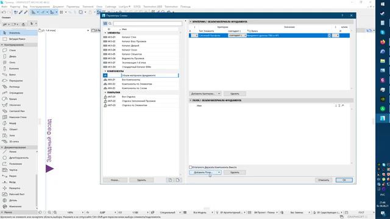Image resolution: width=390 pixels, height=219 pixels.
Task: Click the import scheme icon left of export
Action: [170, 180]
